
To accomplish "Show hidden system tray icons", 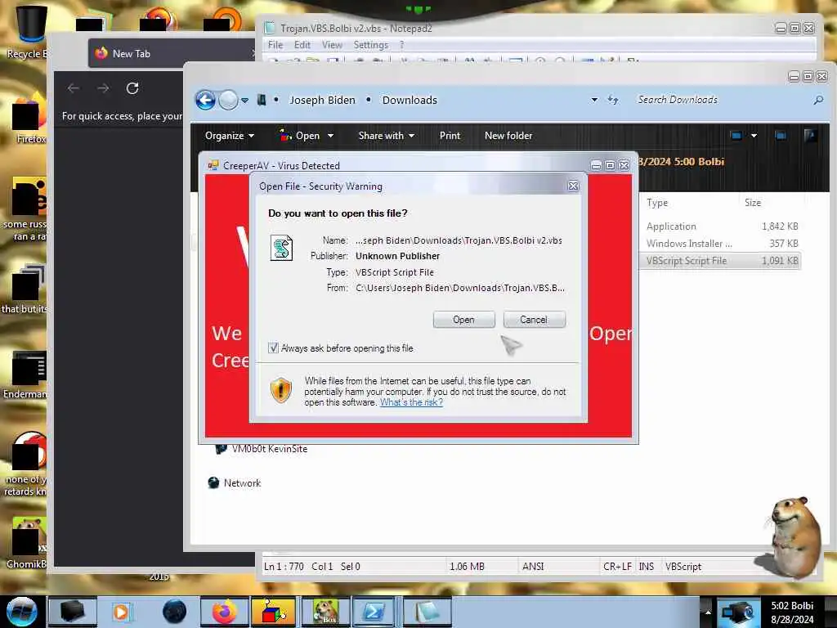I will tap(709, 612).
